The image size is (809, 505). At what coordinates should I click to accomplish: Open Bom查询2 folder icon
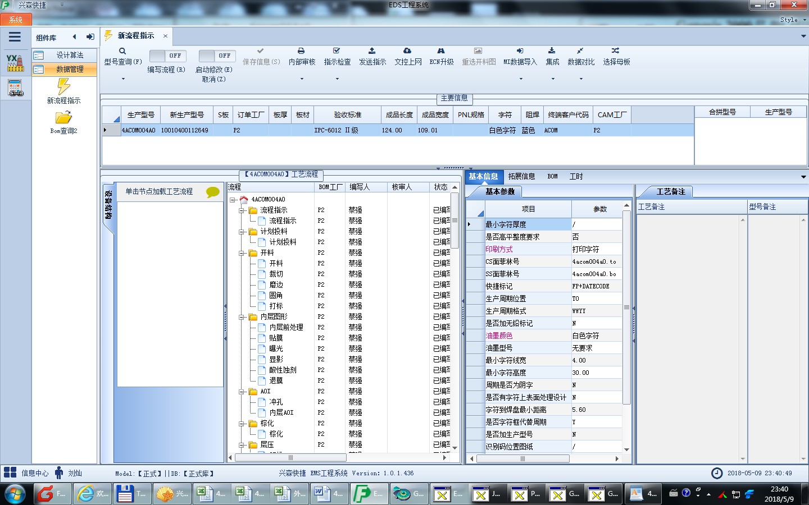pyautogui.click(x=63, y=117)
